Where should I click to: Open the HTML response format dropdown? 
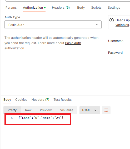pos(90,110)
